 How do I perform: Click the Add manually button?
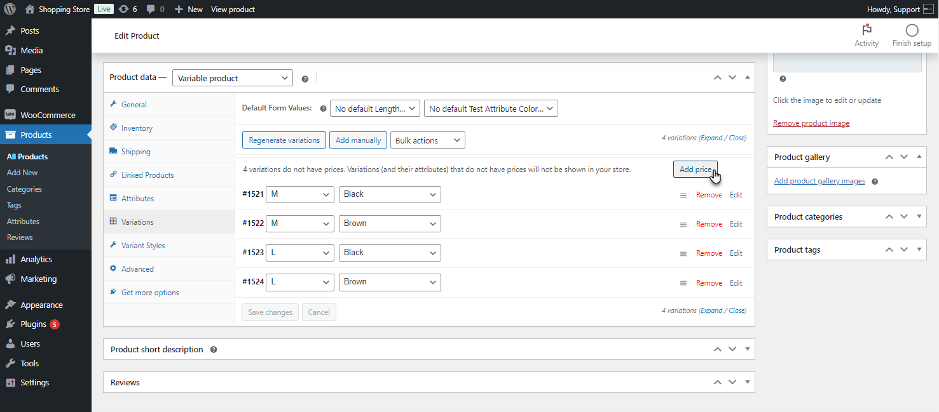coord(358,140)
